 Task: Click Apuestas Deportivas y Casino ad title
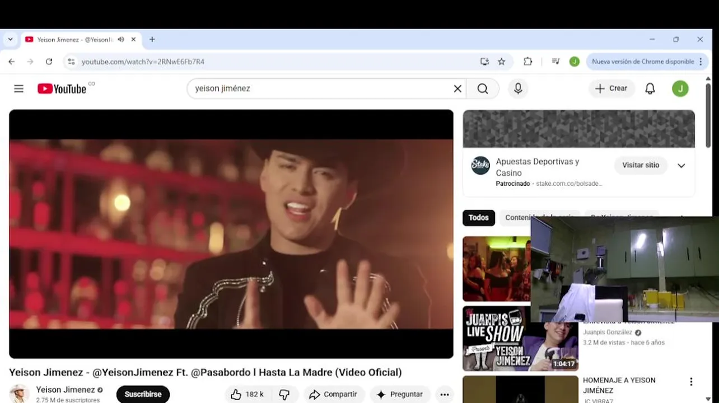(x=538, y=167)
